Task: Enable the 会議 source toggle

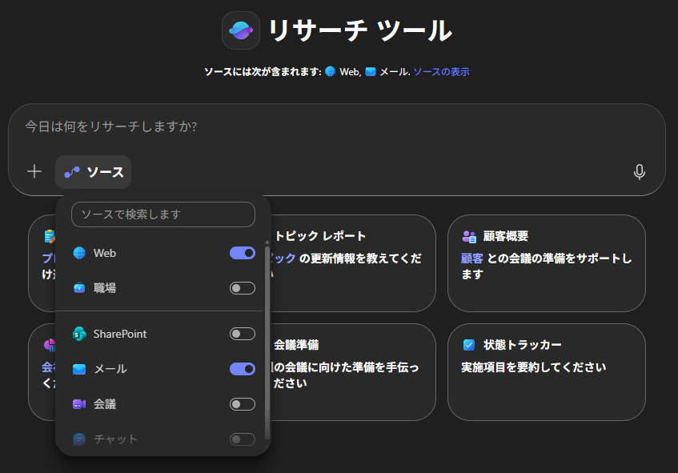Action: (242, 404)
